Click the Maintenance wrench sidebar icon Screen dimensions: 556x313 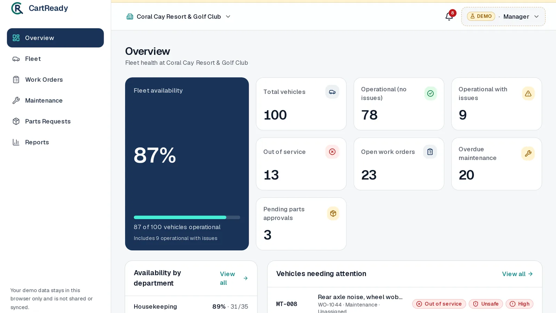click(x=16, y=101)
